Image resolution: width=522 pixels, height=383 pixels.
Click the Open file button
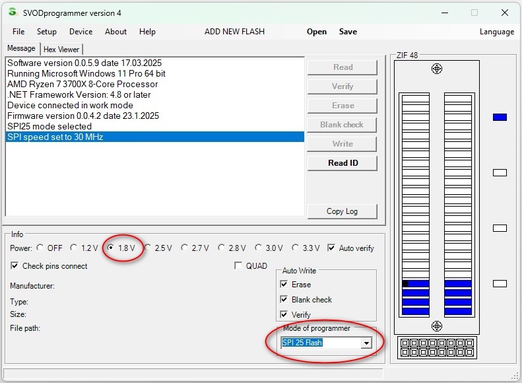[x=317, y=32]
